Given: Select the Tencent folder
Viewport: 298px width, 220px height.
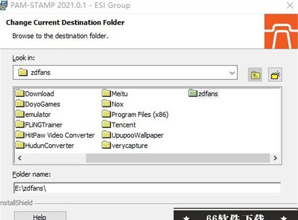Looking at the screenshot, I should [x=119, y=125].
